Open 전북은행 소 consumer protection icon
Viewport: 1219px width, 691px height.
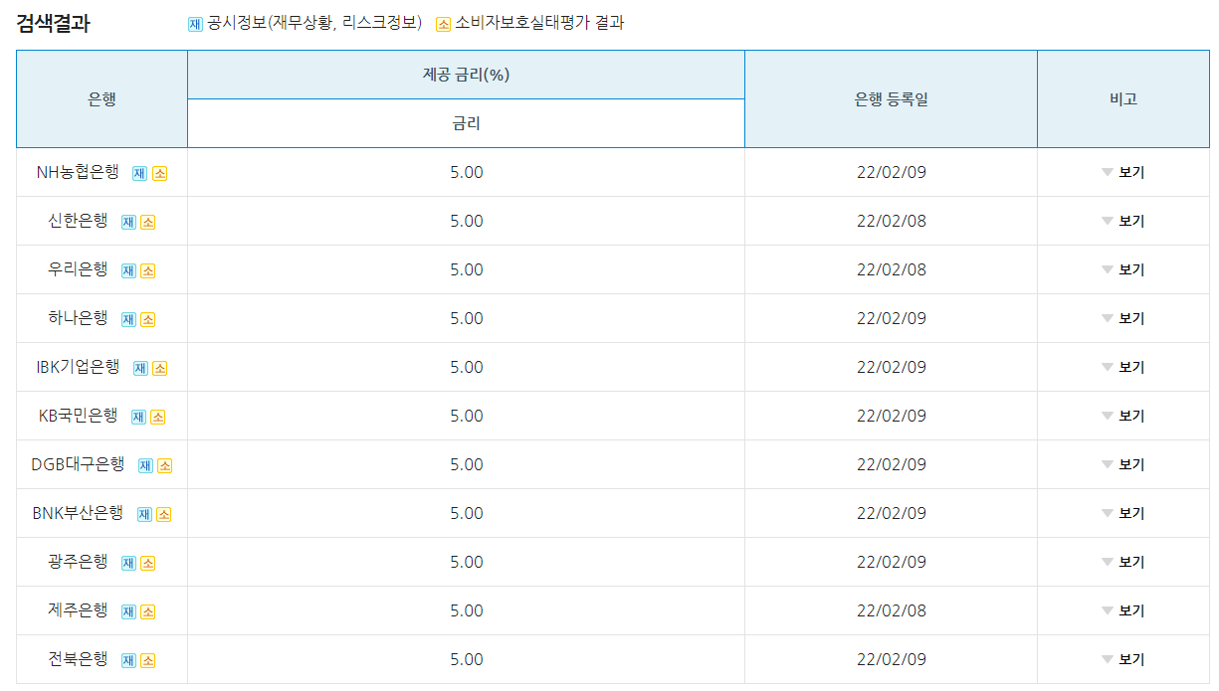(x=147, y=660)
